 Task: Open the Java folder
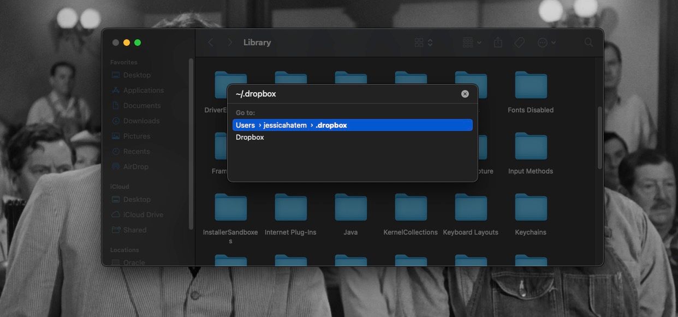coord(350,207)
